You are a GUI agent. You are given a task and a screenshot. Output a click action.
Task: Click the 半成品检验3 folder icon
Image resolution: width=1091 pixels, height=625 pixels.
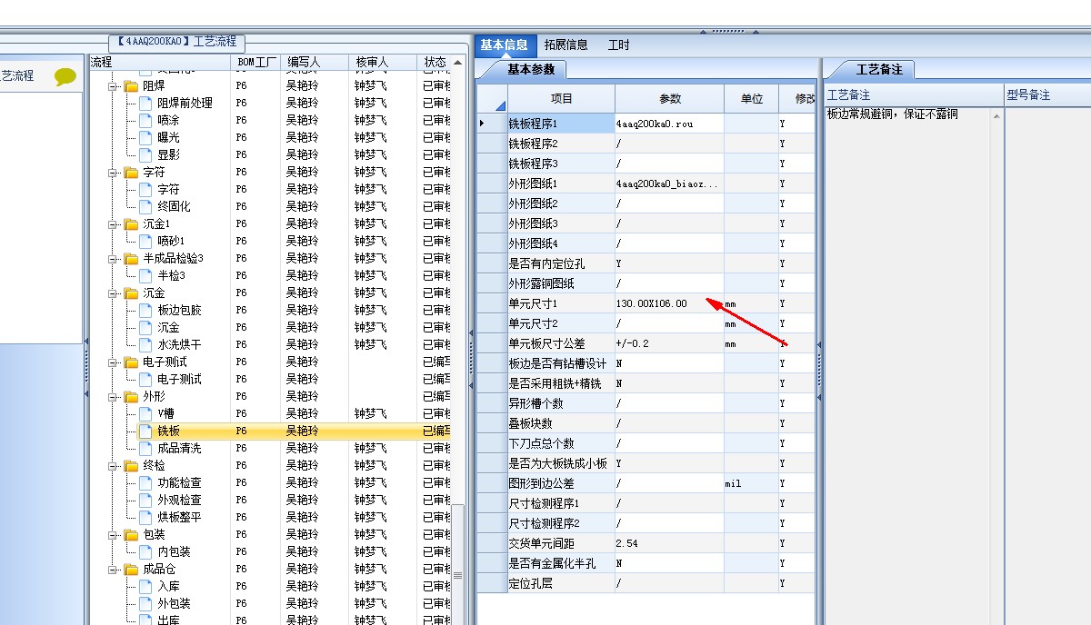coord(131,259)
